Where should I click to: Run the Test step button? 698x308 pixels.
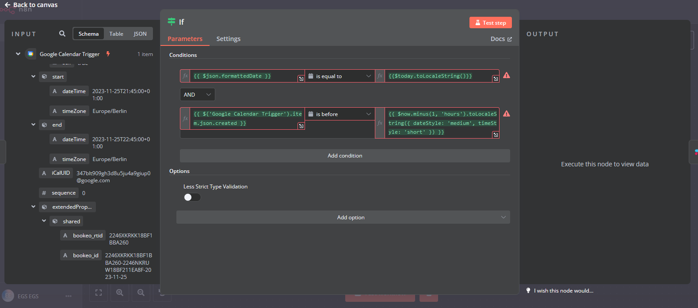point(491,23)
